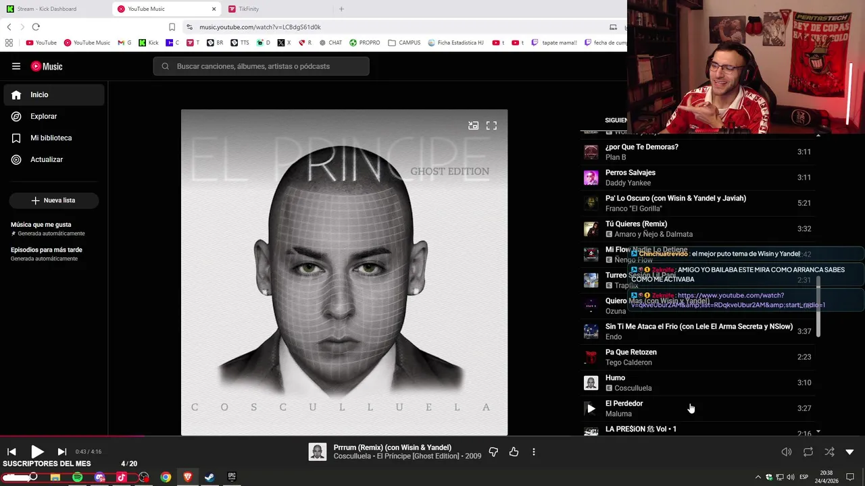Select Actualizar in sidebar
The image size is (865, 486).
pos(54,159)
